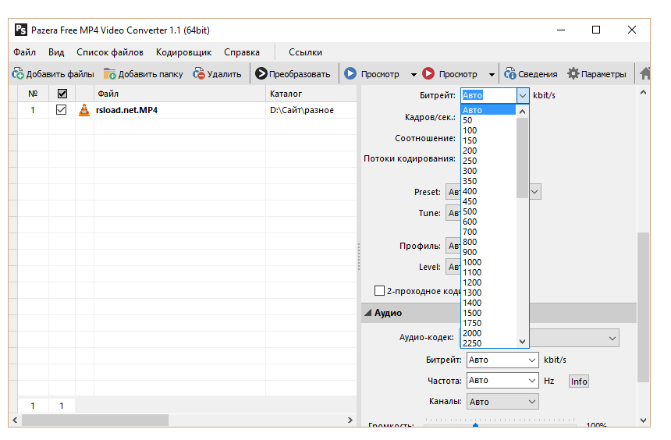The width and height of the screenshot is (671, 440).
Task: Open the Вид menu
Action: coord(56,52)
